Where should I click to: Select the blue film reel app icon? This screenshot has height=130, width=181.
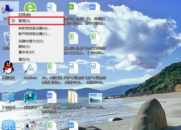coord(8,125)
